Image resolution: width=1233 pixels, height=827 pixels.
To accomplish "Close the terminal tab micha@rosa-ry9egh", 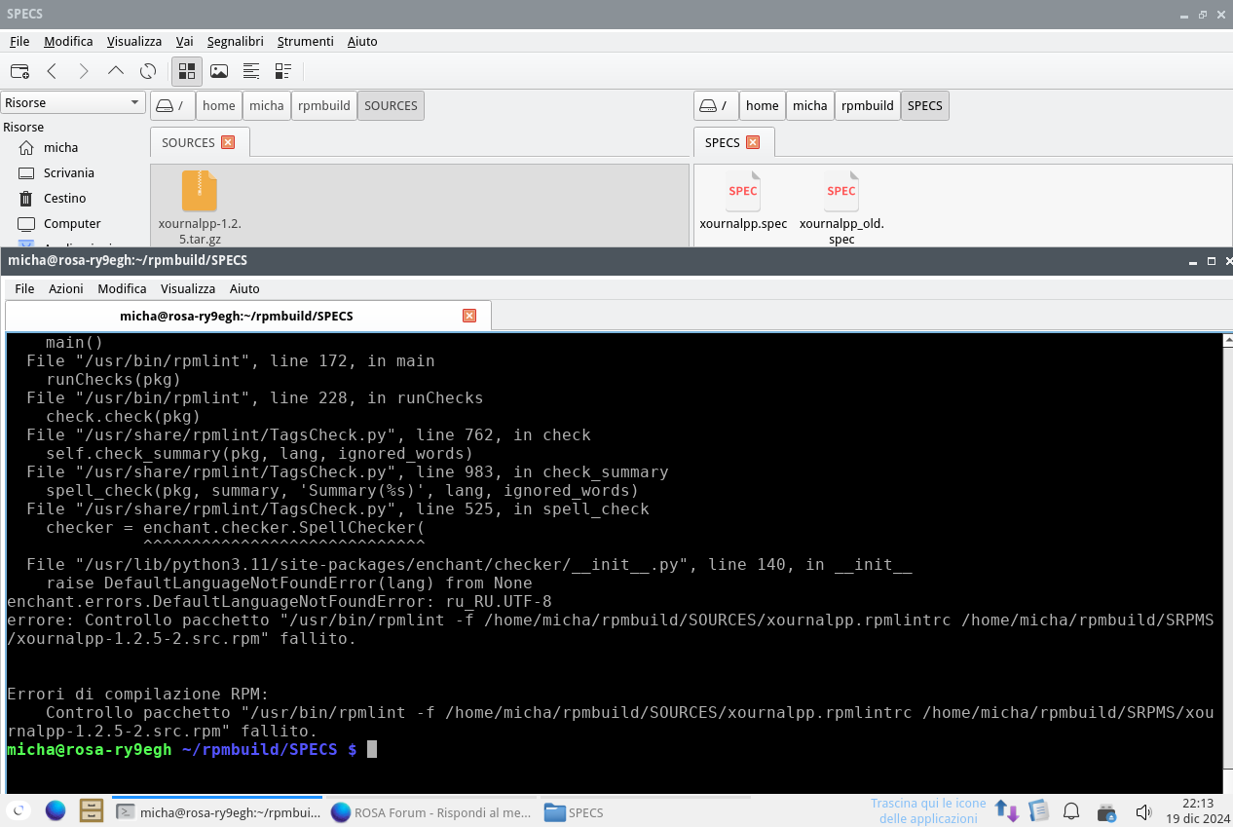I will coord(469,316).
